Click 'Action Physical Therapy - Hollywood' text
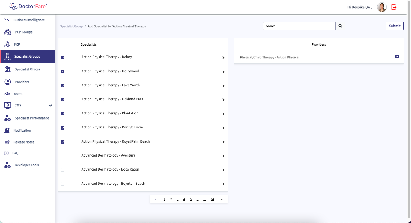 110,71
